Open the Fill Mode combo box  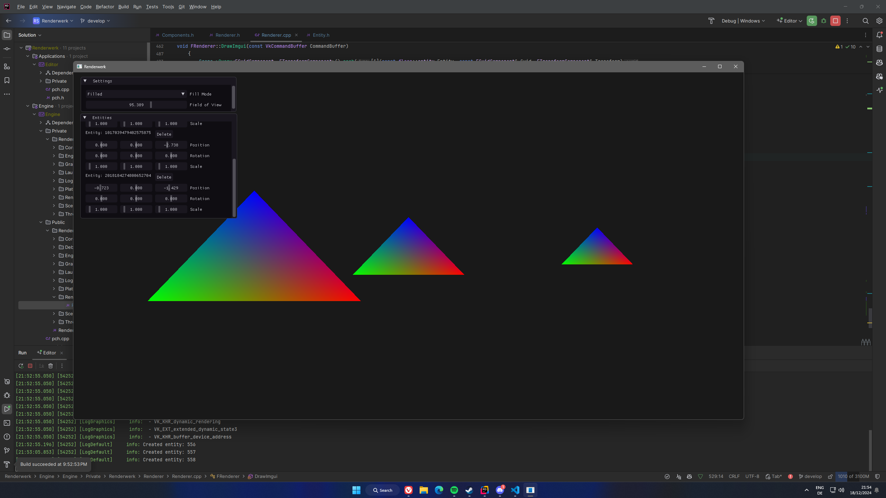[x=136, y=94]
